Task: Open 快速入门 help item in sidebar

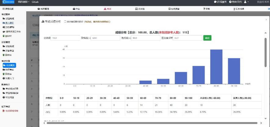Action: click(10, 78)
